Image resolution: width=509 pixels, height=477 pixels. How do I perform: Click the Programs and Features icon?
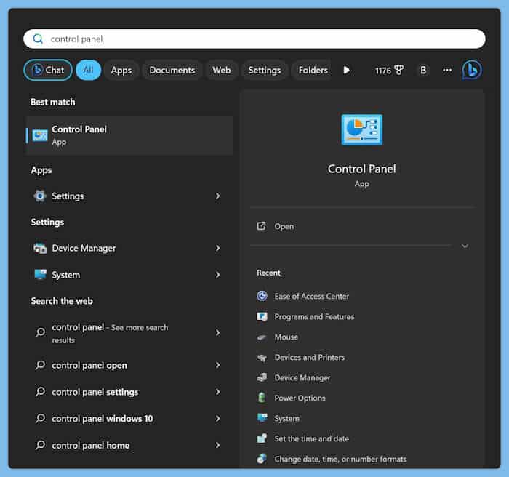click(x=262, y=316)
